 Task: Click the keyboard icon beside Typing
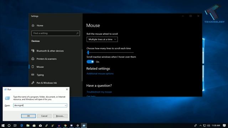click(x=33, y=75)
